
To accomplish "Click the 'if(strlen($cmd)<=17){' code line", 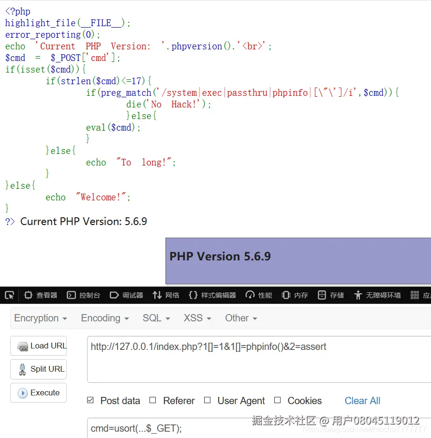I will click(99, 81).
